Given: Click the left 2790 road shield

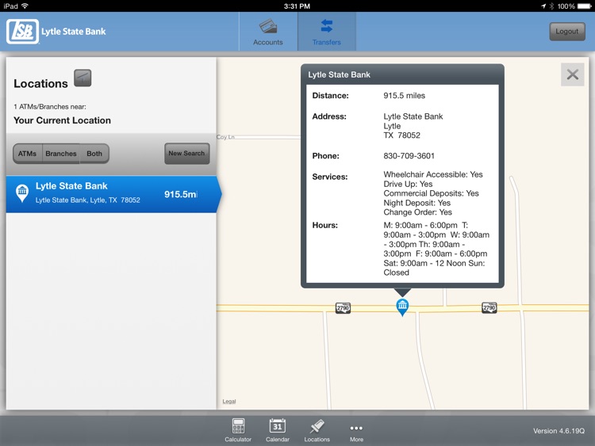Looking at the screenshot, I should pos(343,307).
